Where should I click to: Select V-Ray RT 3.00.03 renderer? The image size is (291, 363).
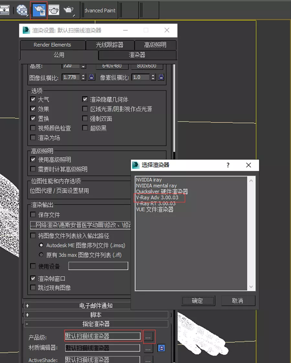pos(156,204)
